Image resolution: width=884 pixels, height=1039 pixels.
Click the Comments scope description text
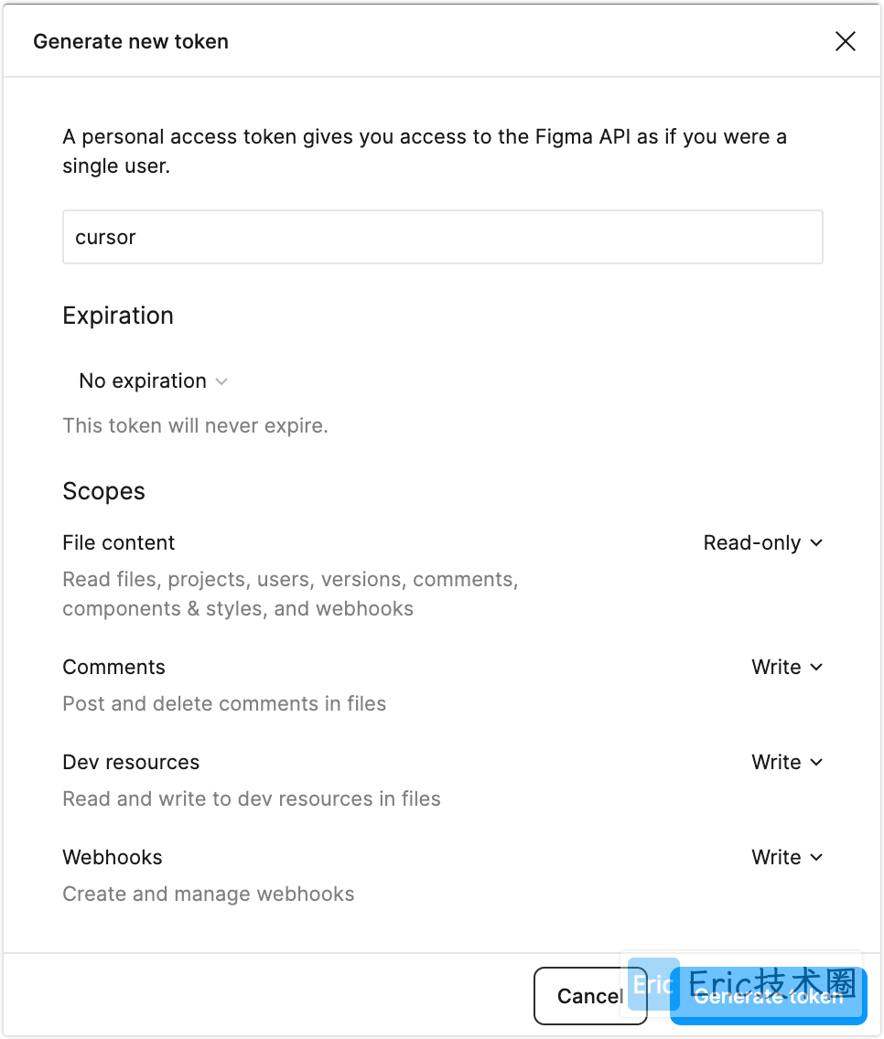pos(224,703)
